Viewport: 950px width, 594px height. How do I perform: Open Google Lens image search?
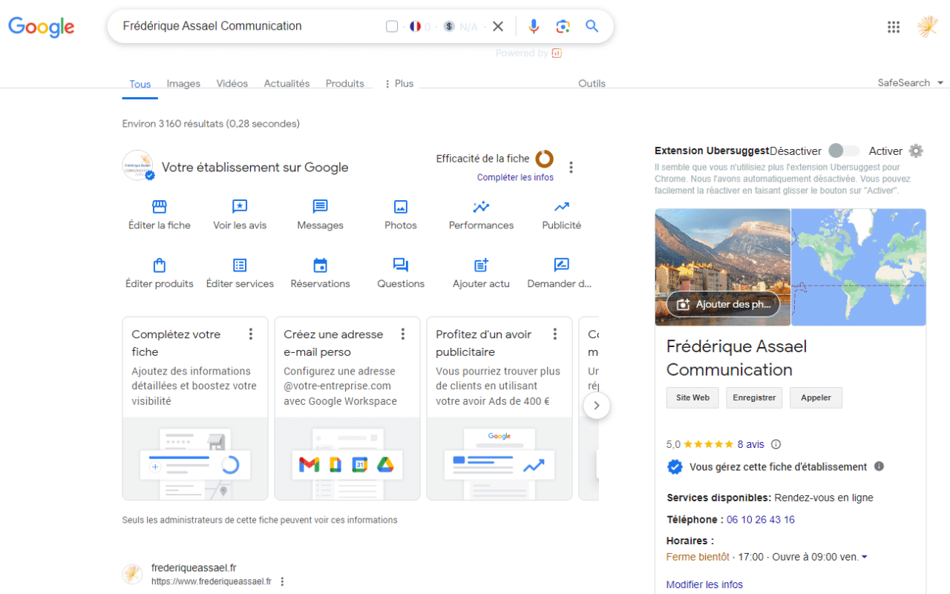[563, 27]
